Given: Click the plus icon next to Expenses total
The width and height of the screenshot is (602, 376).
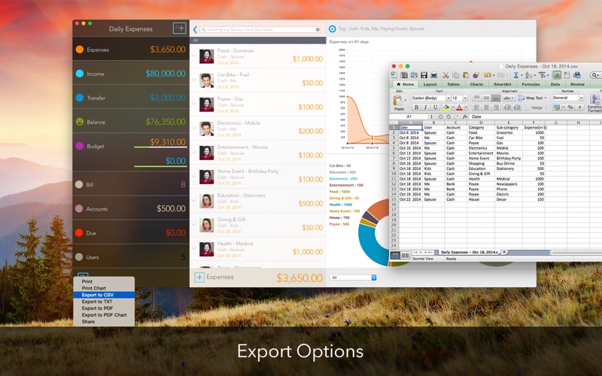Looking at the screenshot, I should 199,277.
